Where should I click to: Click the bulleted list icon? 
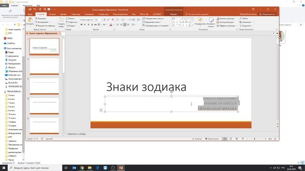point(118,20)
